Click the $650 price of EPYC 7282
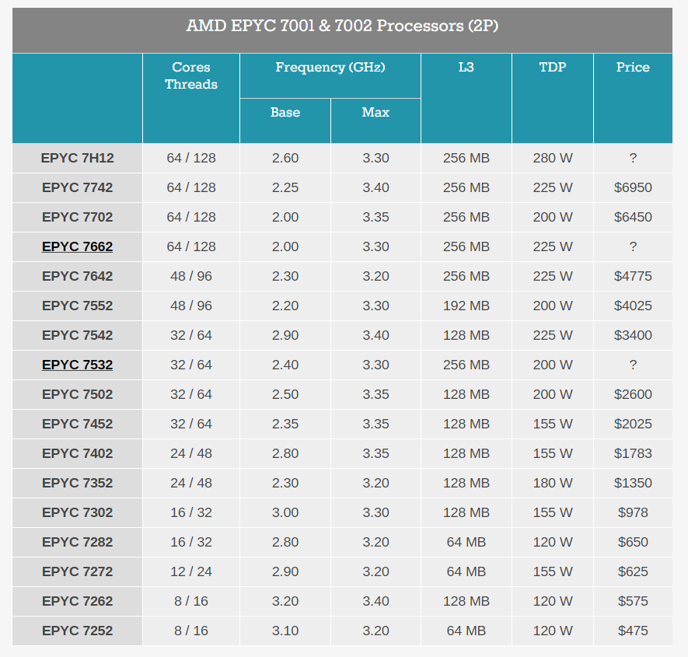The image size is (688, 657). pos(633,542)
